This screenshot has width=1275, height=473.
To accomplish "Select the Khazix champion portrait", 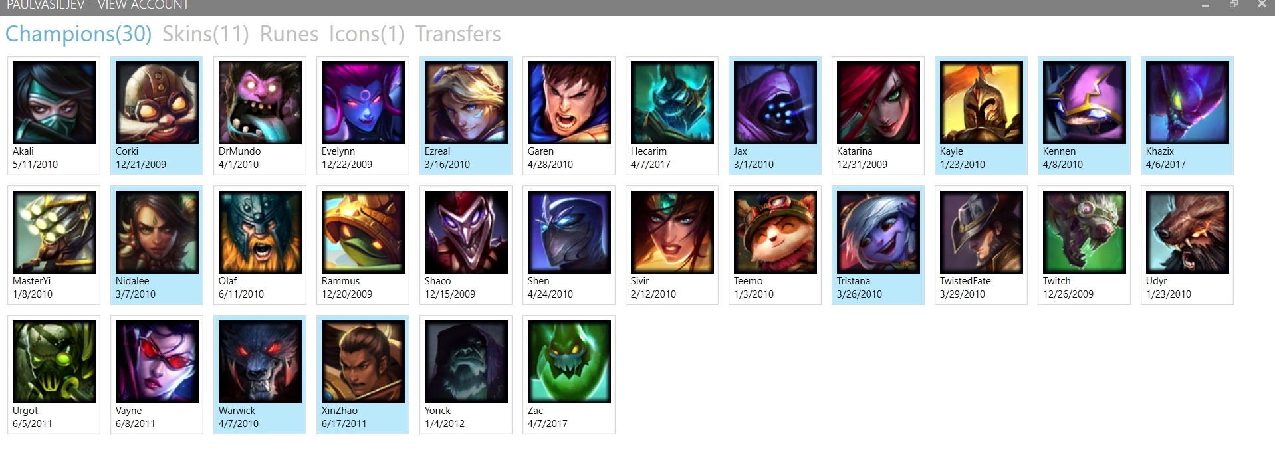I will tap(1187, 102).
